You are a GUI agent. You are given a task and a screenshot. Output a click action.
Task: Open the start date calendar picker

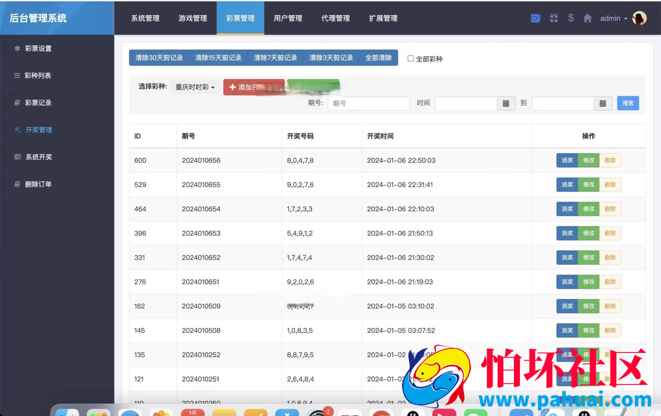pos(506,103)
